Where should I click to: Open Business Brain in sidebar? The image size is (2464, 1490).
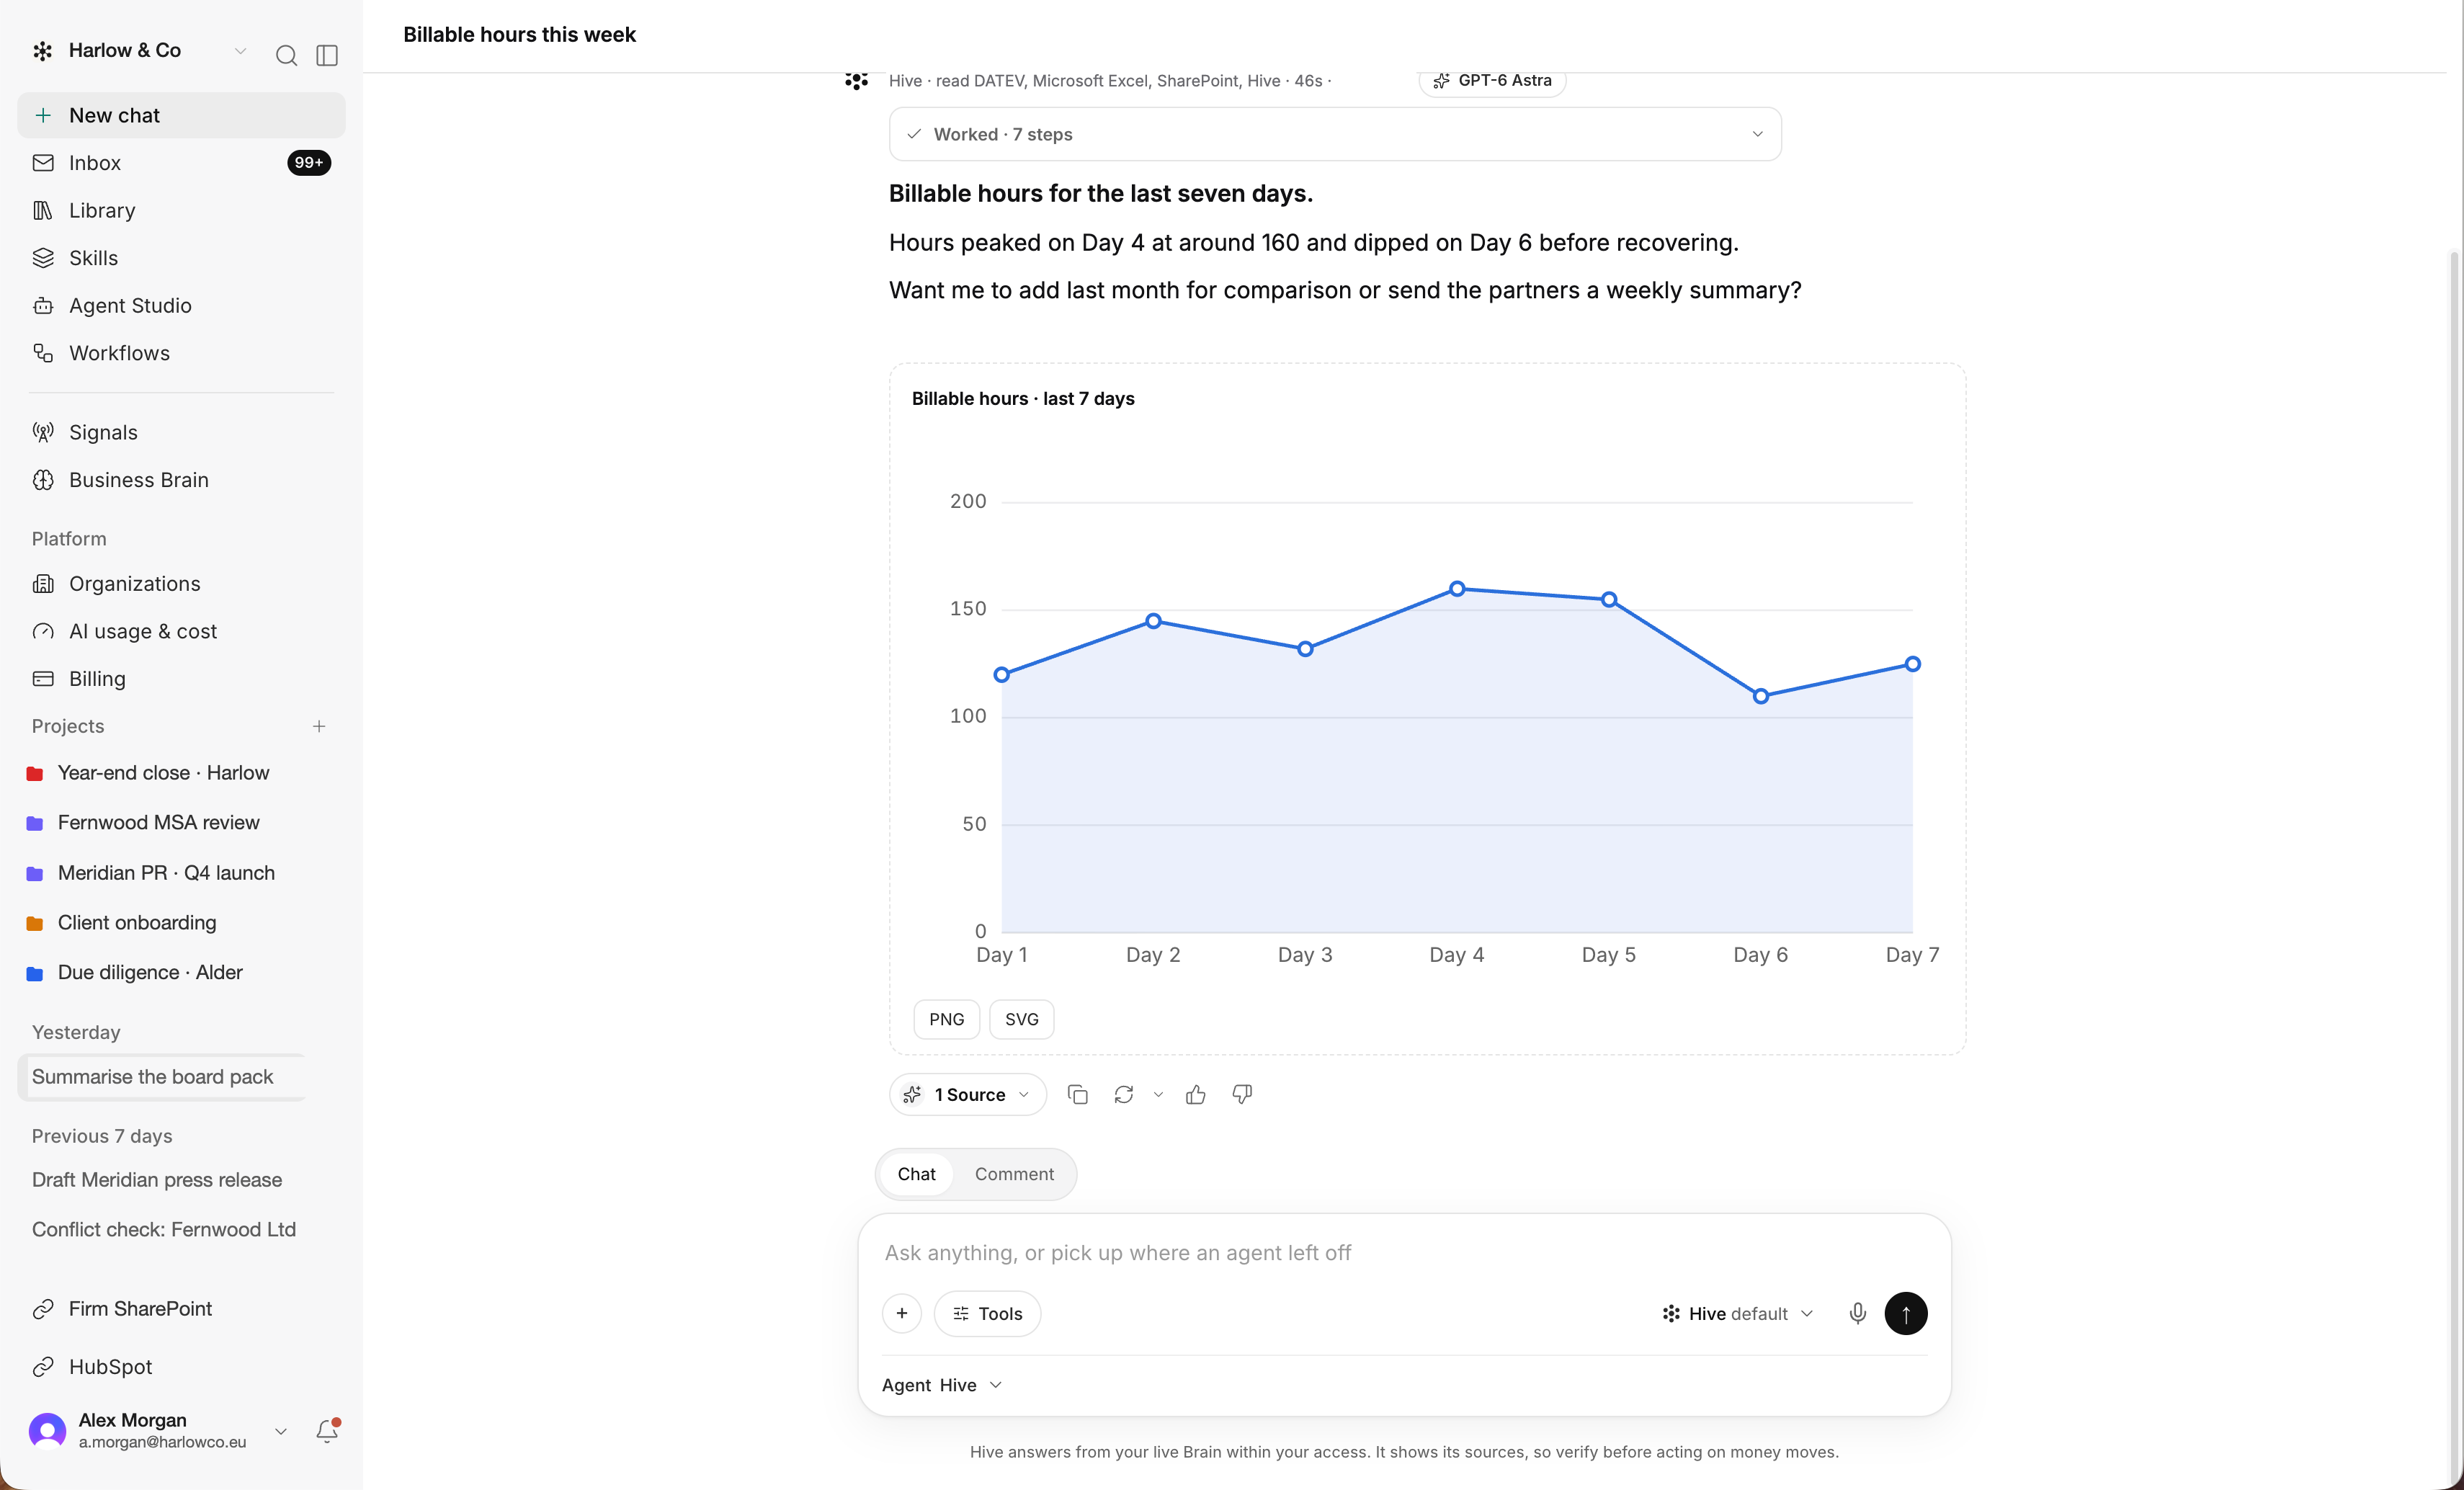(x=181, y=480)
